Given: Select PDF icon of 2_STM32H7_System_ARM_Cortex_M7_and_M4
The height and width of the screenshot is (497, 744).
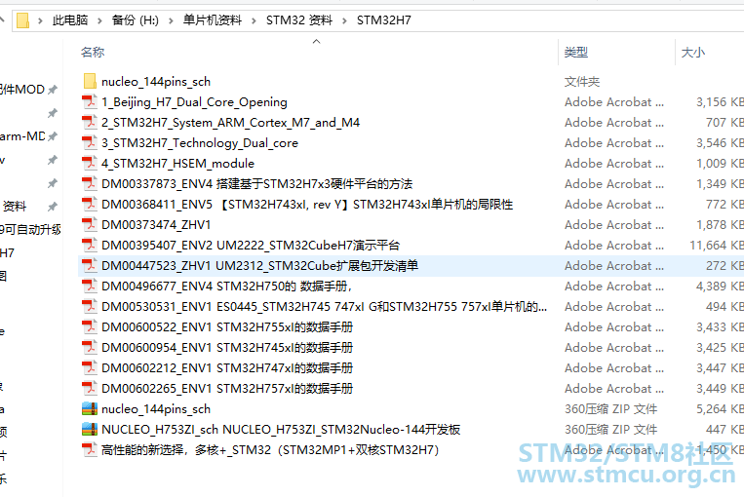Looking at the screenshot, I should coord(89,123).
